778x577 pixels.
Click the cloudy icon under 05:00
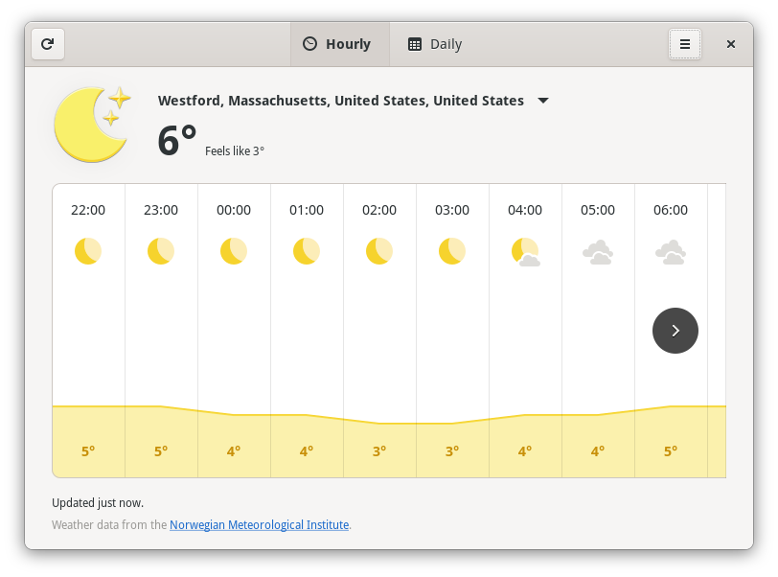coord(598,252)
